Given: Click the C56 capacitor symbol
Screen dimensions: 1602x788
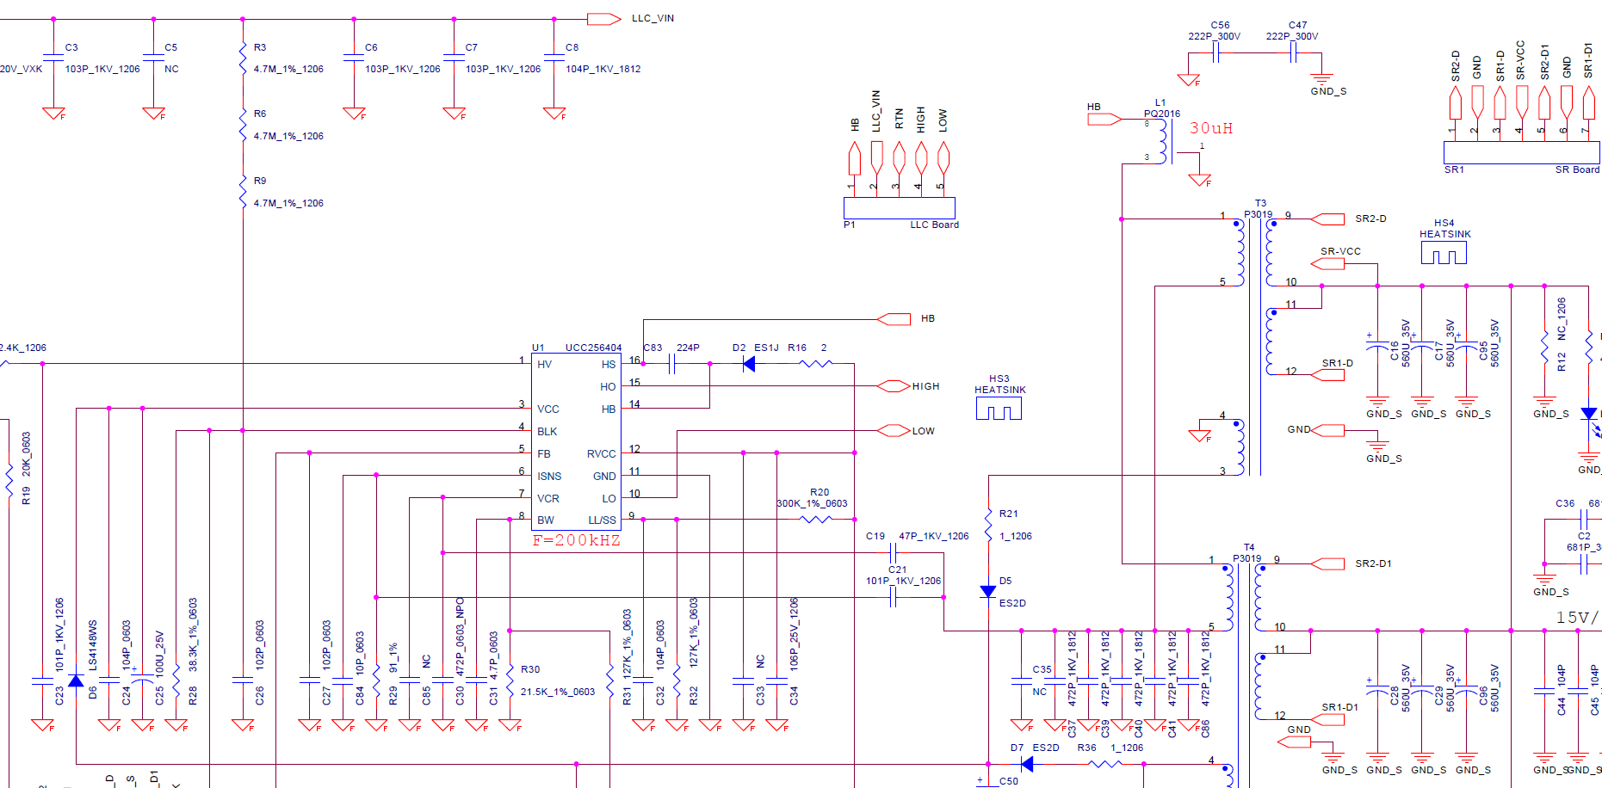Looking at the screenshot, I should 1216,53.
